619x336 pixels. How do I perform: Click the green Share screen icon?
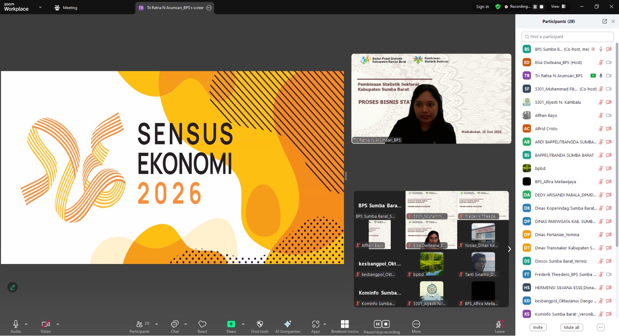[231, 324]
